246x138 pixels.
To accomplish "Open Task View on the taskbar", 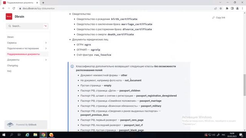I will [x=19, y=135].
